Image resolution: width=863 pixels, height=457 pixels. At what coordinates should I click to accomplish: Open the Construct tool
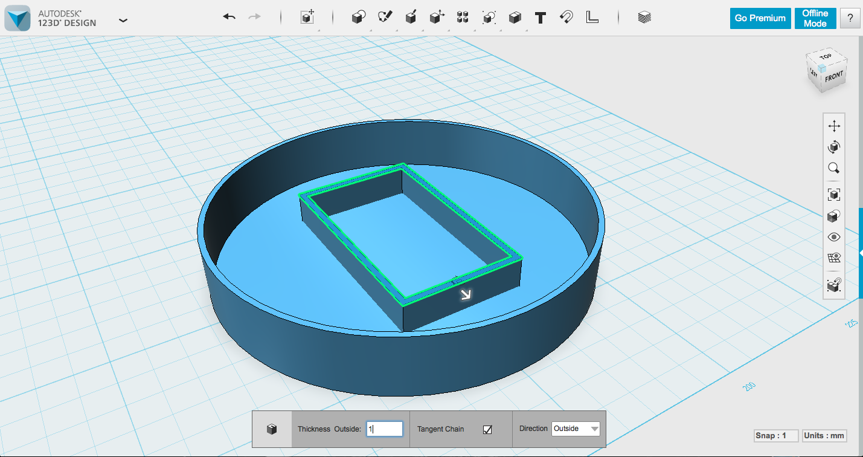[x=411, y=17]
